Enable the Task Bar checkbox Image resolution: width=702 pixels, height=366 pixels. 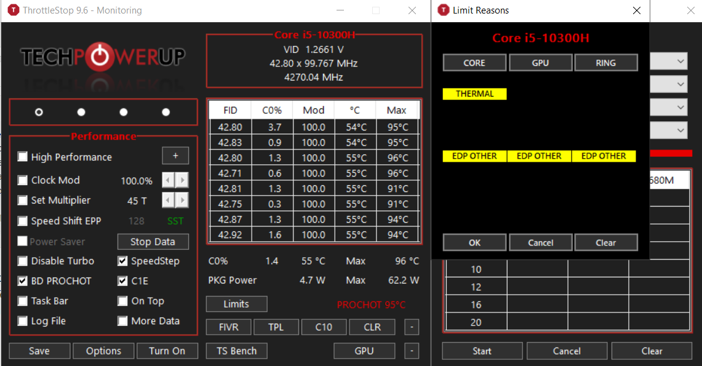(x=22, y=301)
